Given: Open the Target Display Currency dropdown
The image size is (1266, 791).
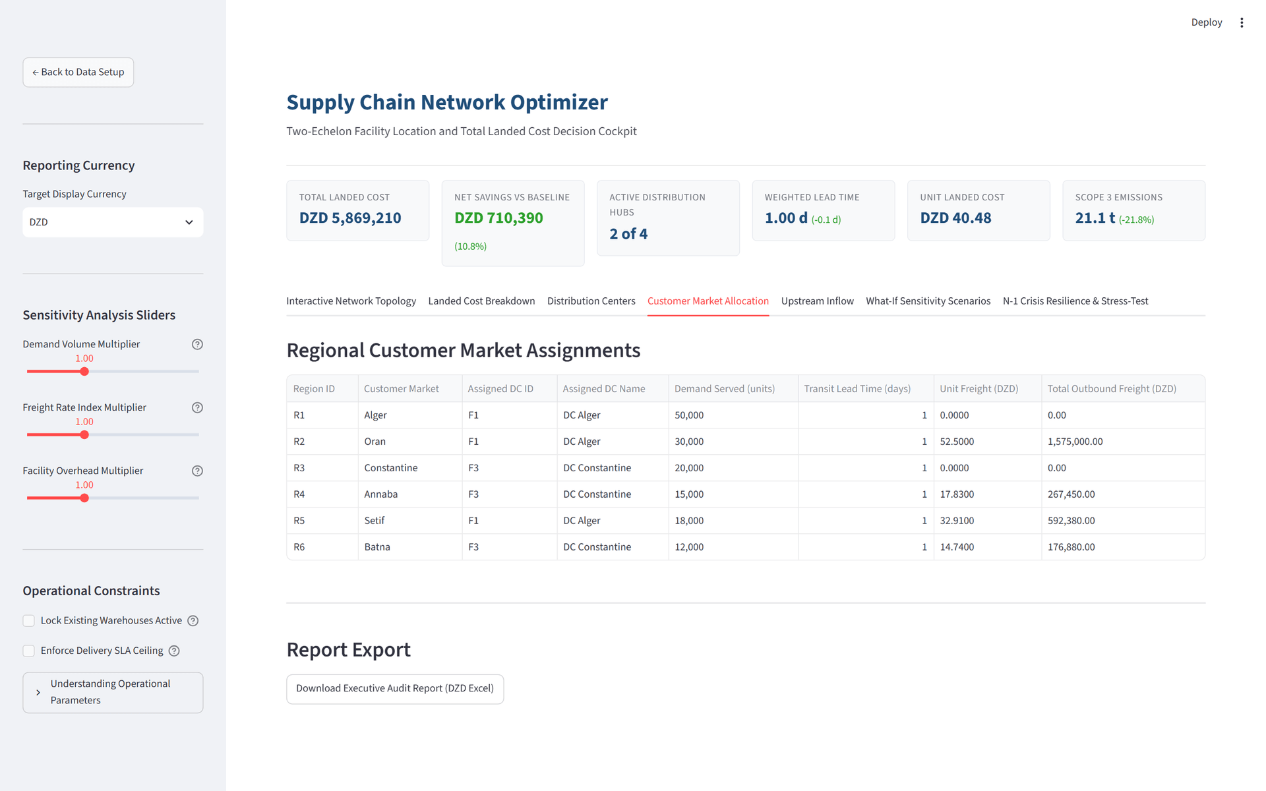Looking at the screenshot, I should pos(113,222).
